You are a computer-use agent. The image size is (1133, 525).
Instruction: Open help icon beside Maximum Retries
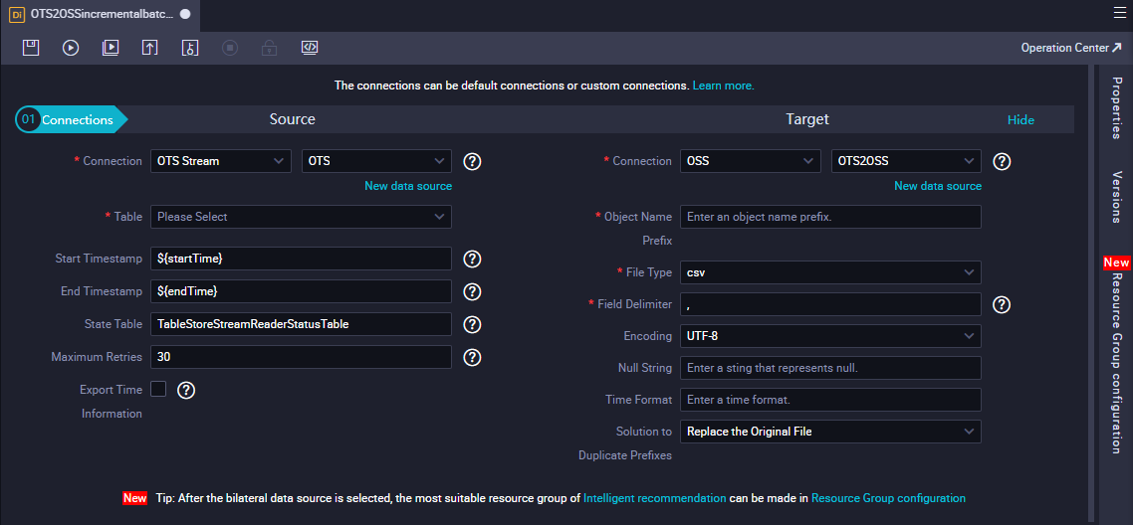(x=472, y=357)
